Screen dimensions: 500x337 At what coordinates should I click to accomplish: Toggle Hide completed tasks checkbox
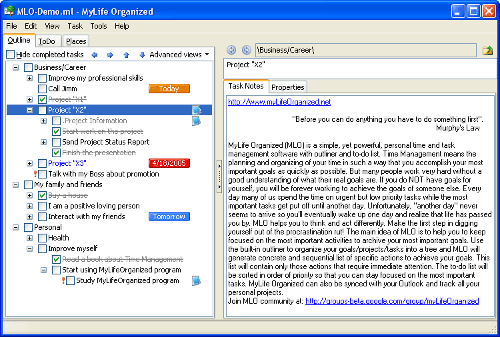coord(11,55)
